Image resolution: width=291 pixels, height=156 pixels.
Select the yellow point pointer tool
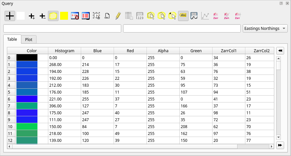172,16
